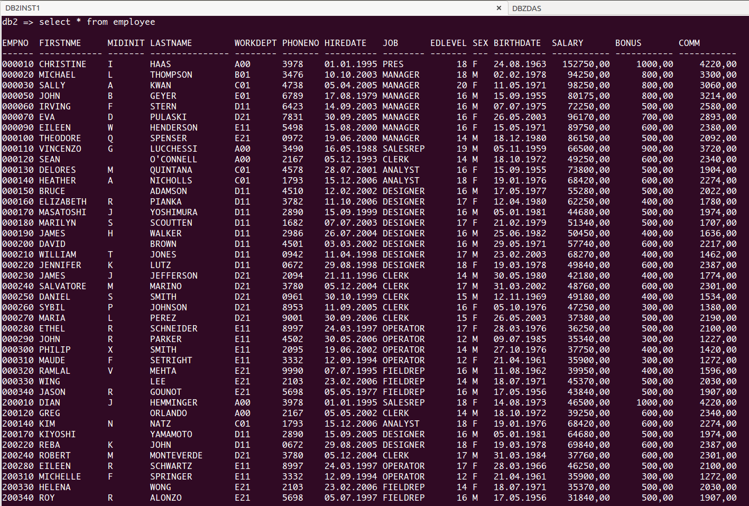Click the HIREDATE column header

pos(345,43)
